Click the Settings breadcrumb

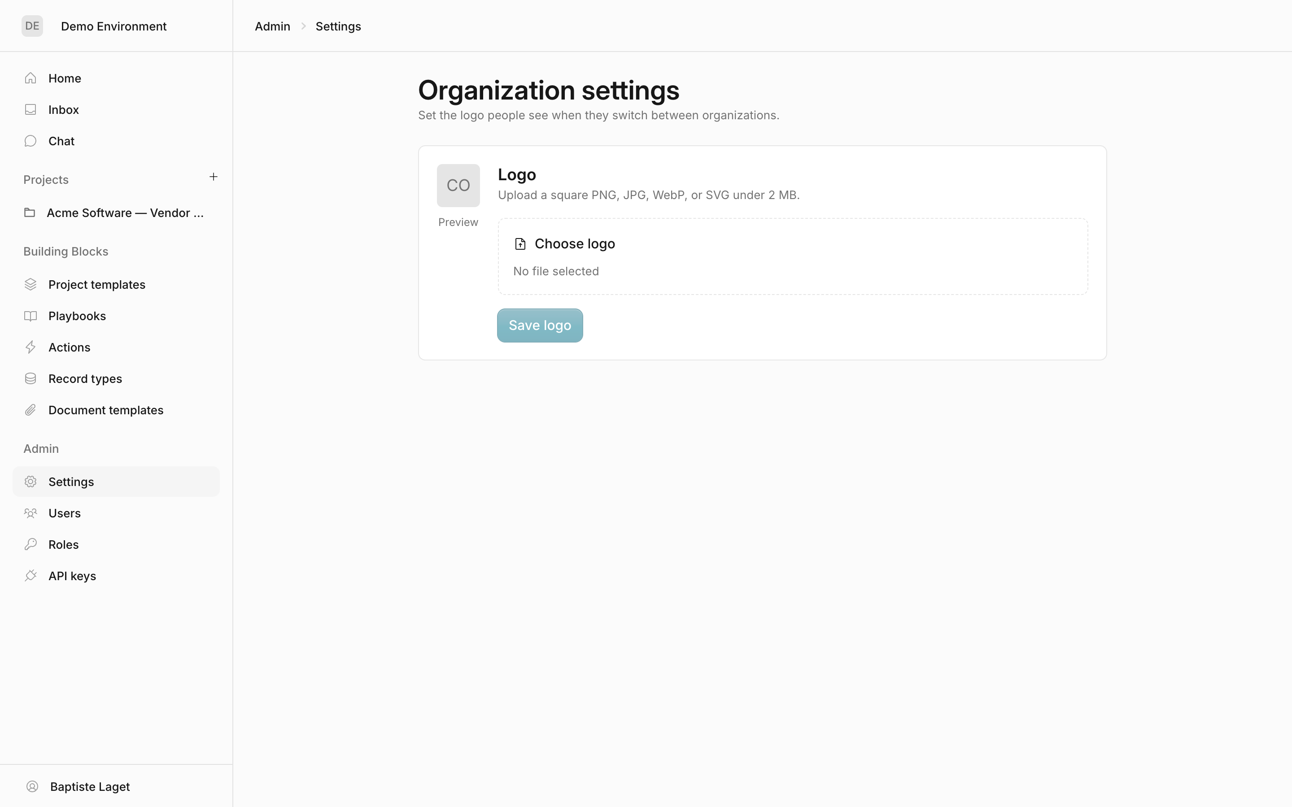(x=338, y=26)
